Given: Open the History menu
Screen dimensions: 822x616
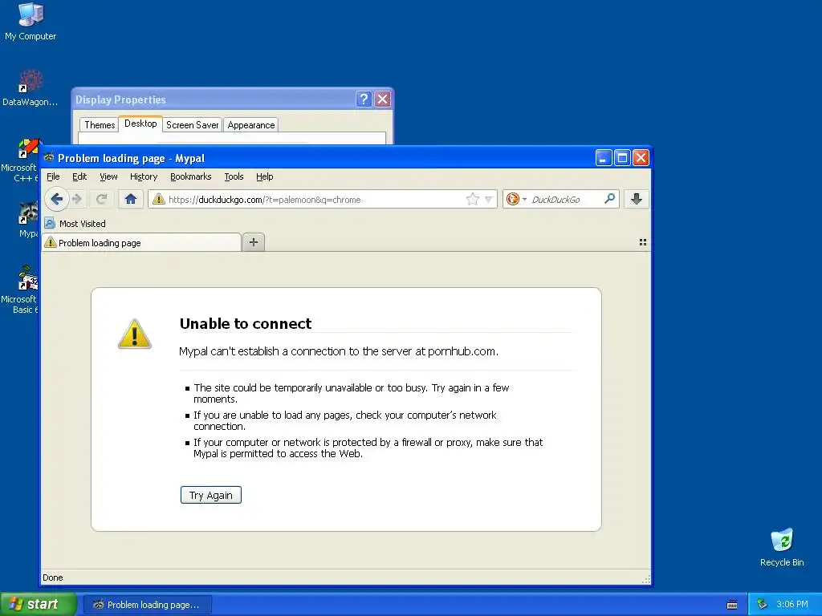Looking at the screenshot, I should tap(144, 176).
